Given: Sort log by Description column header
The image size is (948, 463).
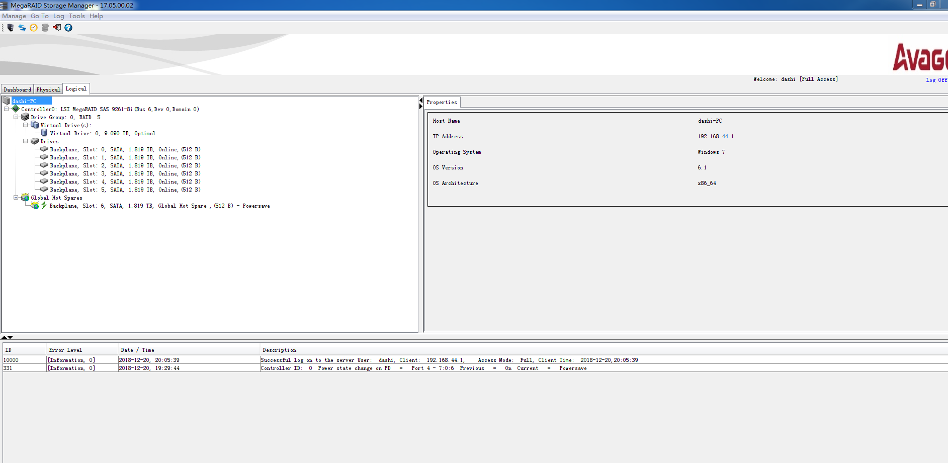Looking at the screenshot, I should click(604, 350).
